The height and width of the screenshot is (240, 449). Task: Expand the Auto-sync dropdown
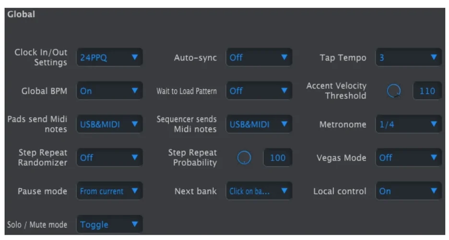259,58
